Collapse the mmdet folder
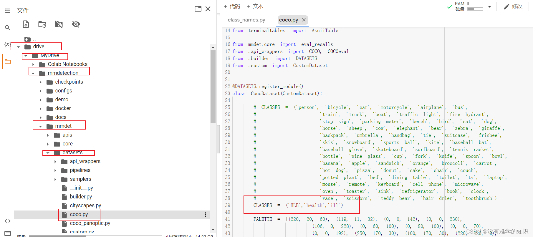The image size is (533, 237). [41, 126]
